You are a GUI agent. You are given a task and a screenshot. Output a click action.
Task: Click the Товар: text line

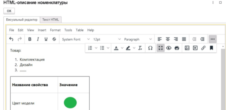(16, 50)
